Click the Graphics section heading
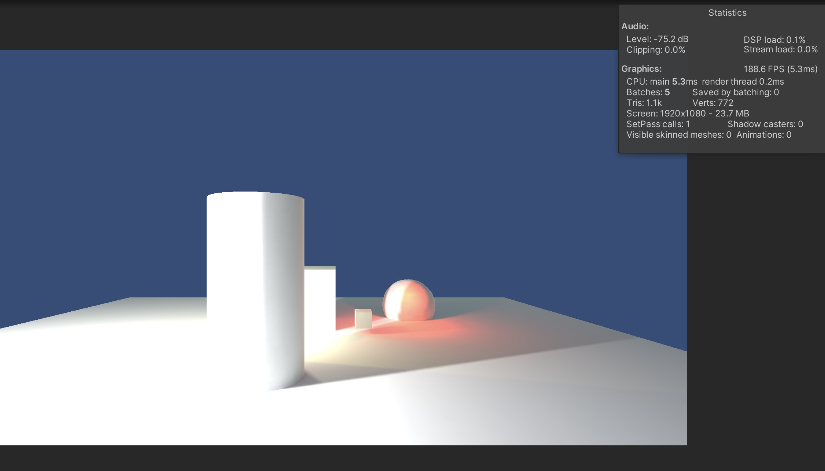Screen dimensions: 825x471 (641, 69)
